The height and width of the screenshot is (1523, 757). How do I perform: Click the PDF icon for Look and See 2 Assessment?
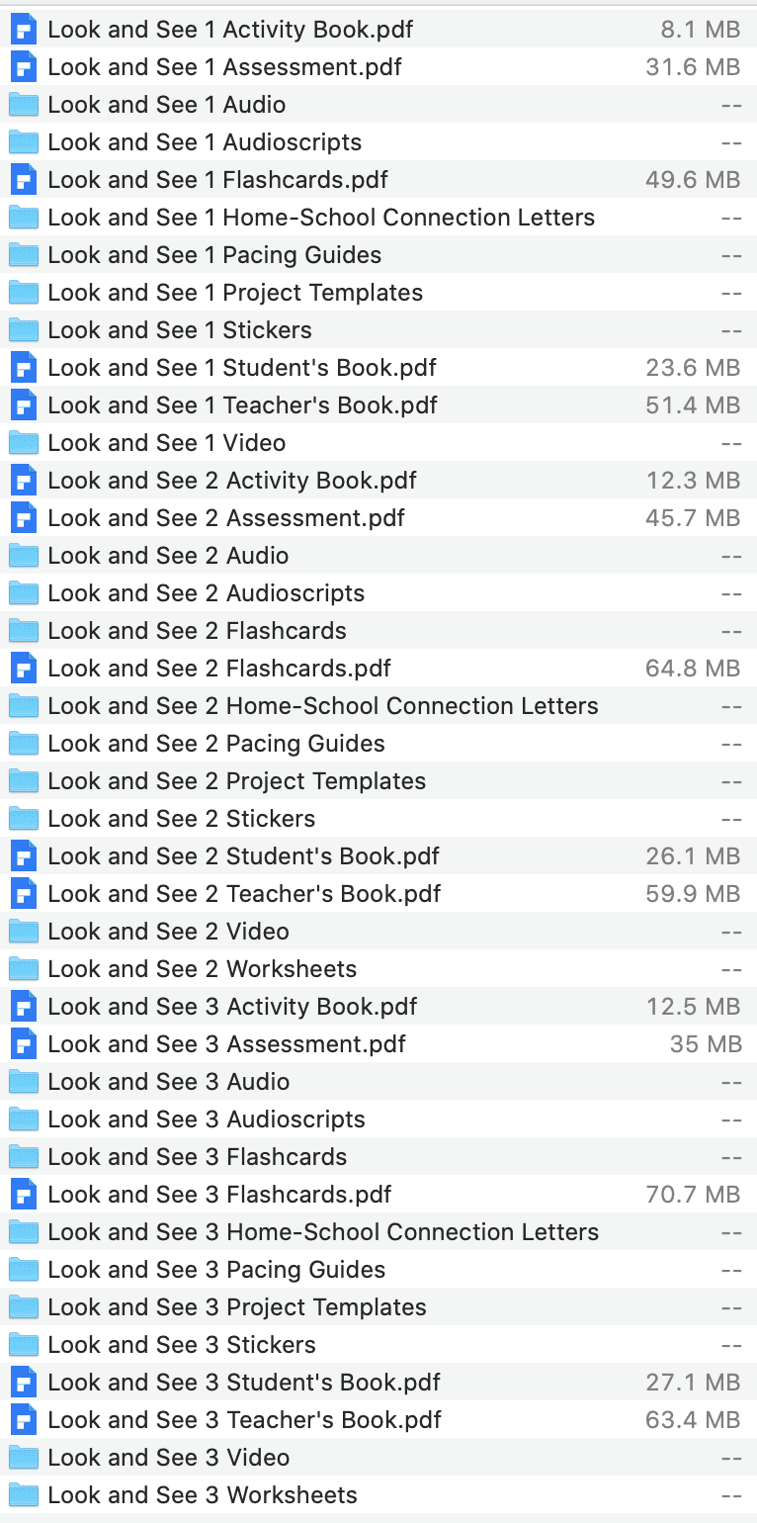point(23,517)
